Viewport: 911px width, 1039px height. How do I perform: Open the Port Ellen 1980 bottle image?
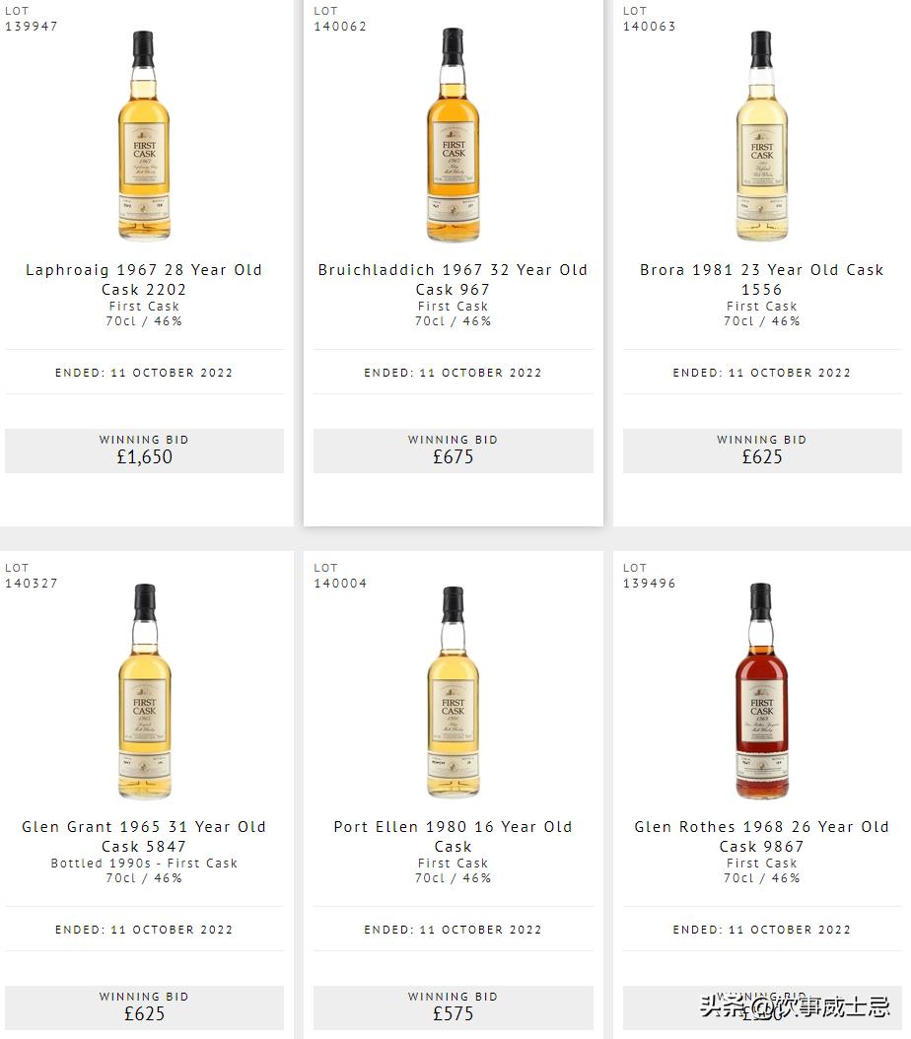(x=453, y=692)
